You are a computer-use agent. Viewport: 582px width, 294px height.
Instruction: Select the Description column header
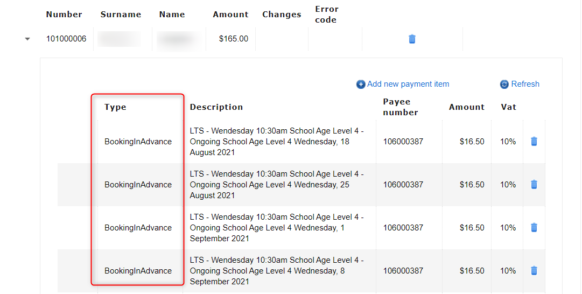(216, 107)
